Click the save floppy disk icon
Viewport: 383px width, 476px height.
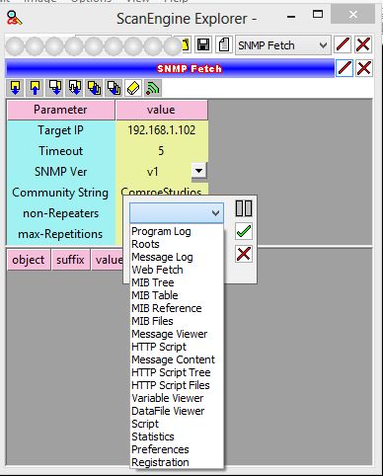pyautogui.click(x=203, y=44)
